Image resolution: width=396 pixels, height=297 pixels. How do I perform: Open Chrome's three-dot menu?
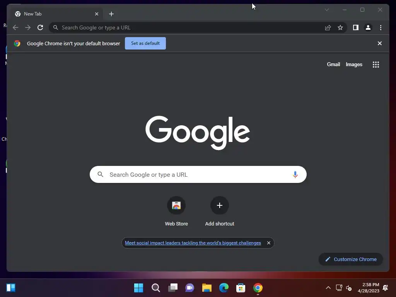click(381, 27)
